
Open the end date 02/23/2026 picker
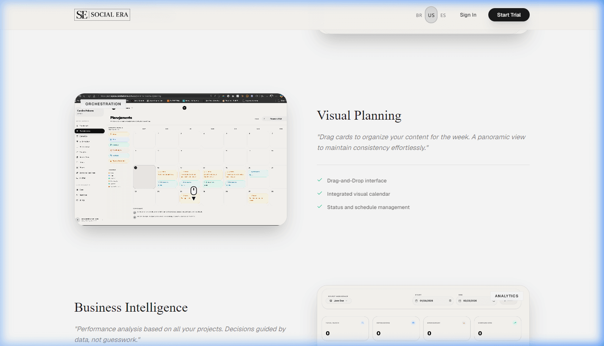(x=476, y=301)
